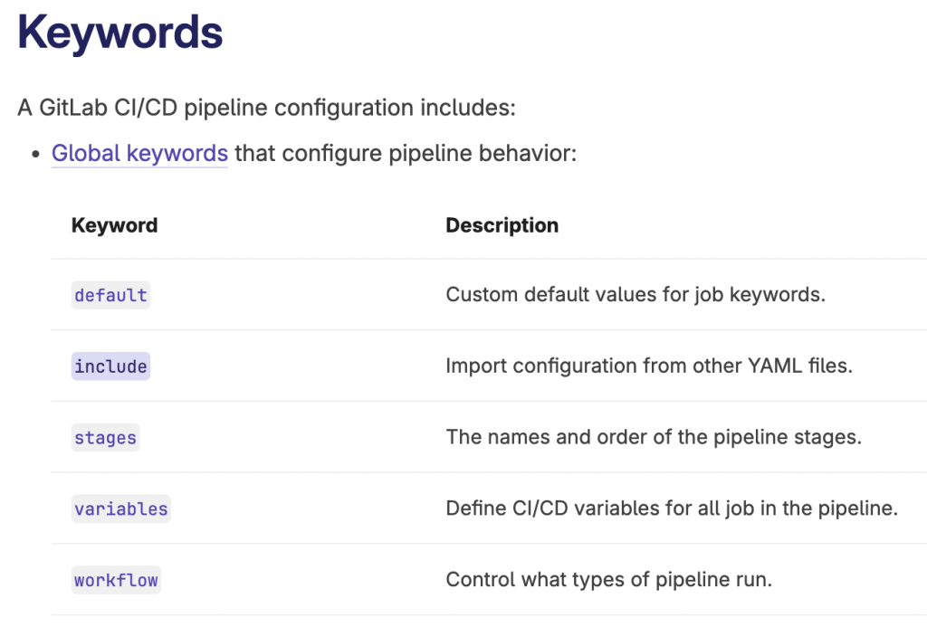Click the default keyword link

tap(110, 295)
